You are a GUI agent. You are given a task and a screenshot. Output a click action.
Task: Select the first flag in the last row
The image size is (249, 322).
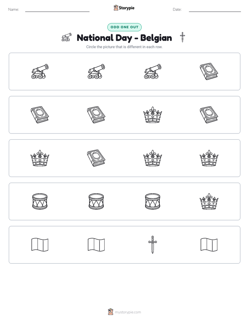[x=40, y=245]
